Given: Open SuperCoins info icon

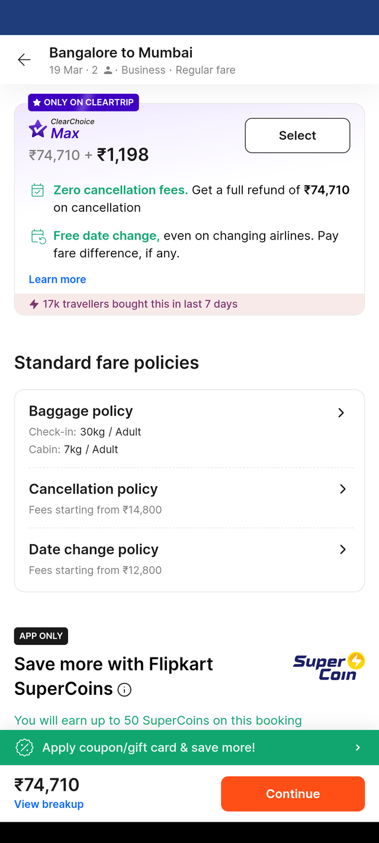Looking at the screenshot, I should click(124, 689).
